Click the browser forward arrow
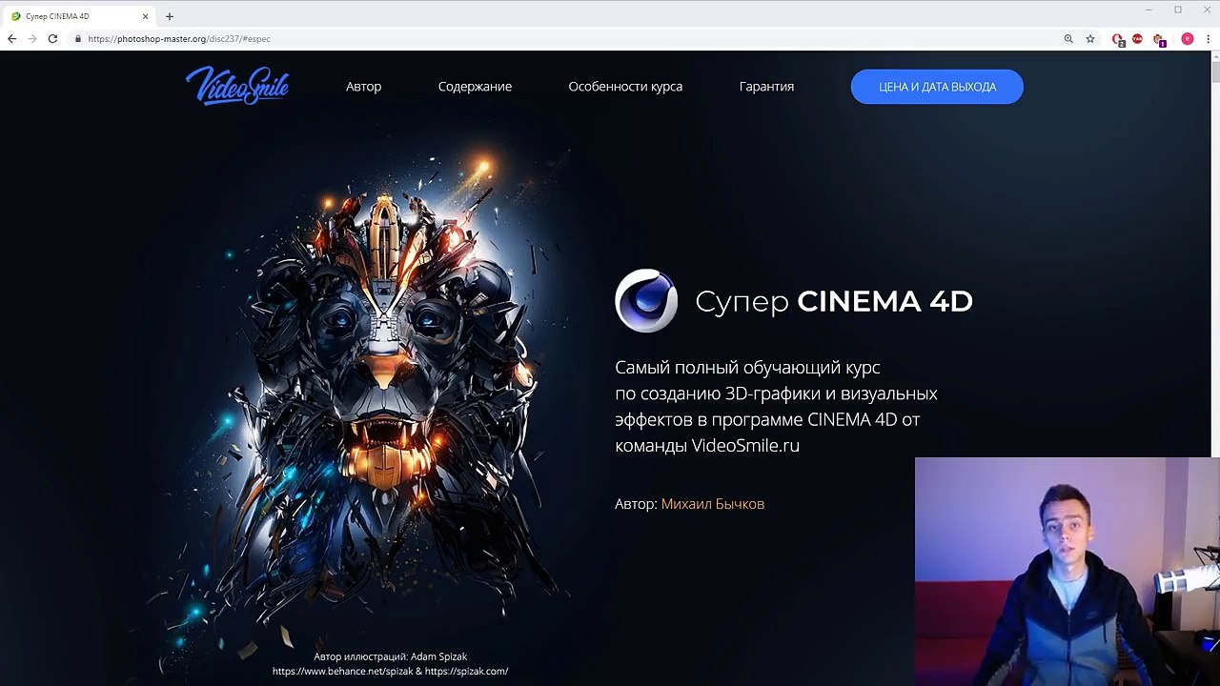Screen dimensions: 1220x686 coord(32,39)
